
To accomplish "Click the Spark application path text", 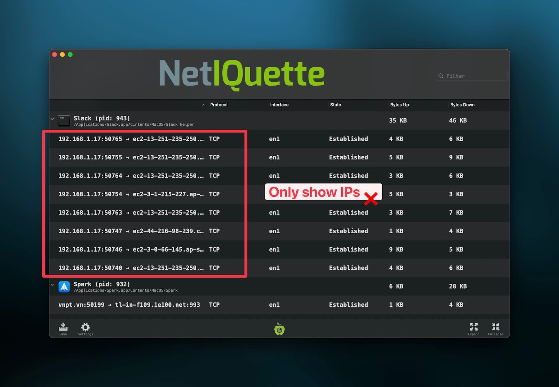I will tap(125, 290).
